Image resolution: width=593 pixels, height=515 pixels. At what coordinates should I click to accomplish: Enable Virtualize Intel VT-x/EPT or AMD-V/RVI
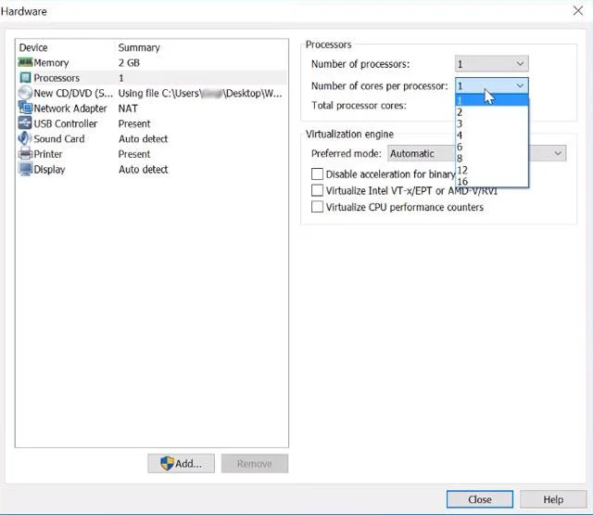click(317, 190)
